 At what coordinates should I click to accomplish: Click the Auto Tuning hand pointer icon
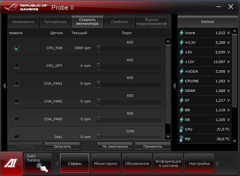pos(43,168)
